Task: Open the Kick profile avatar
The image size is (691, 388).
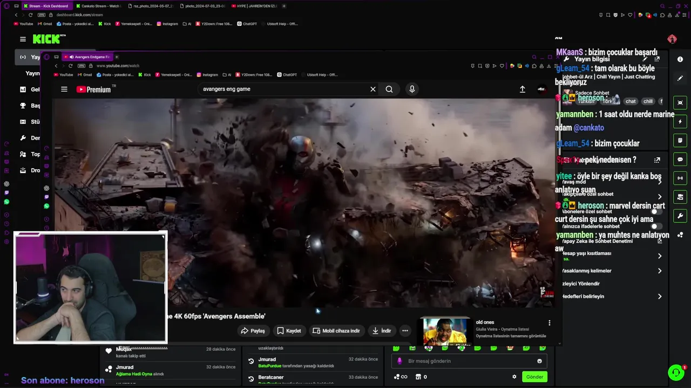Action: click(x=672, y=39)
